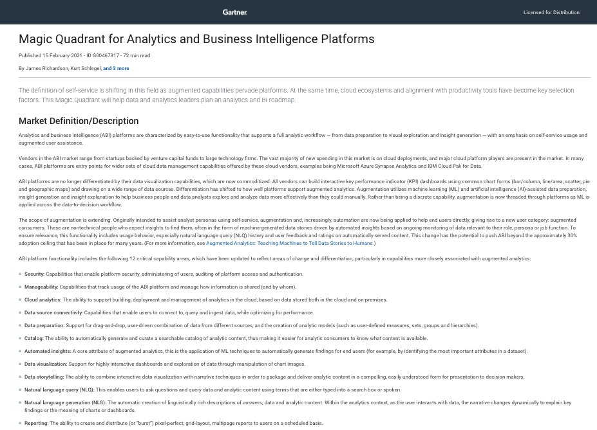This screenshot has height=430, width=597.
Task: Click the Magic Quadrant page title
Action: pos(196,39)
